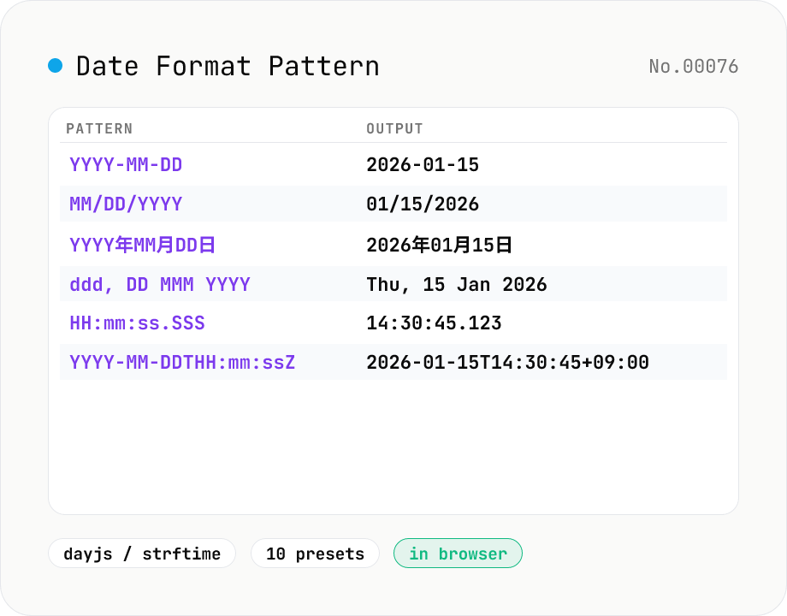Screen dimensions: 787x616
Task: Select the ddd, DD MMM YYYY pattern
Action: click(x=160, y=285)
